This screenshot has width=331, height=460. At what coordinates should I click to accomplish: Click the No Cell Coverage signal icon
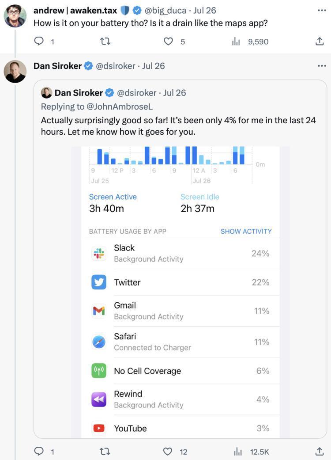tap(99, 370)
